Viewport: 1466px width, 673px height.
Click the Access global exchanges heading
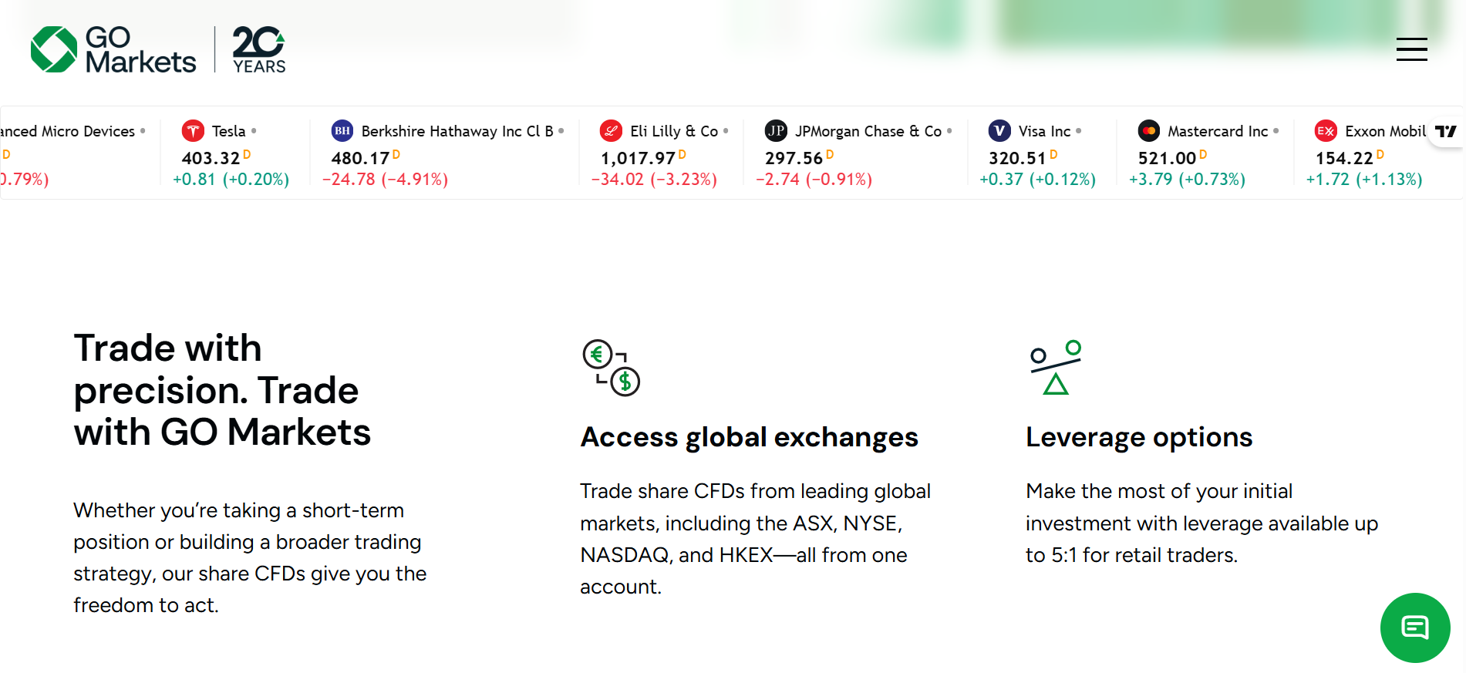pyautogui.click(x=750, y=437)
